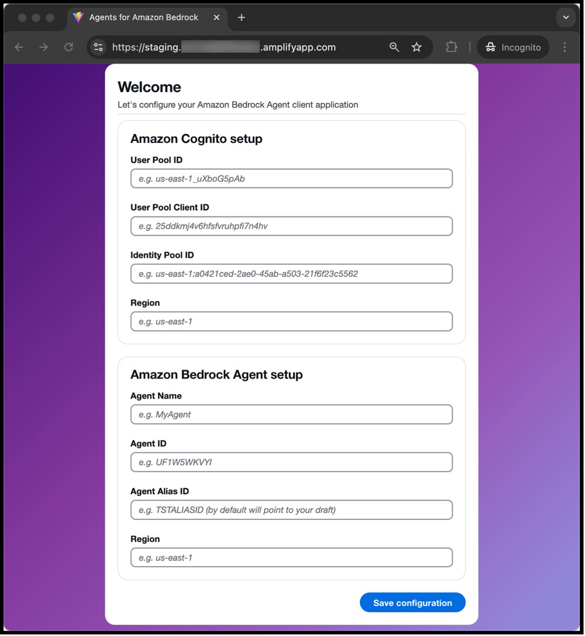Click the macOS yellow minimize button
The height and width of the screenshot is (636, 585).
tap(36, 18)
